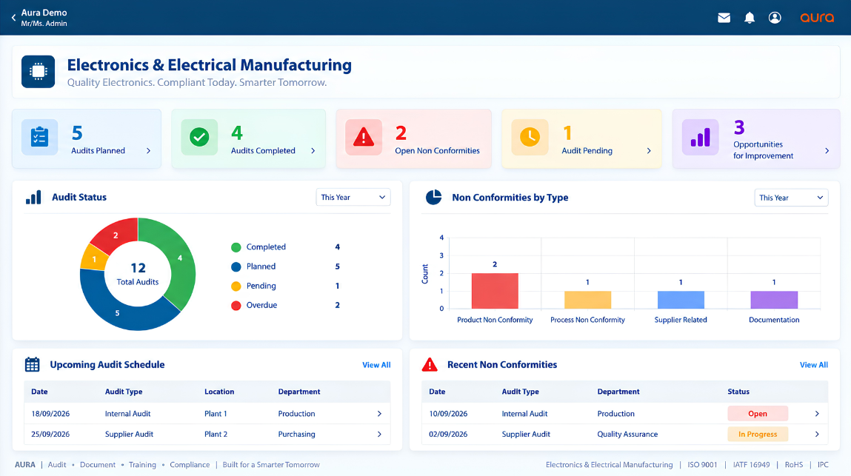Click the blue Planned legend dot
This screenshot has width=851, height=476.
(236, 267)
